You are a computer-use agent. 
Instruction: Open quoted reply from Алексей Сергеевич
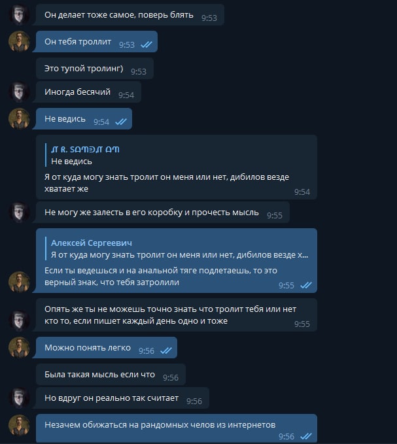tap(177, 248)
